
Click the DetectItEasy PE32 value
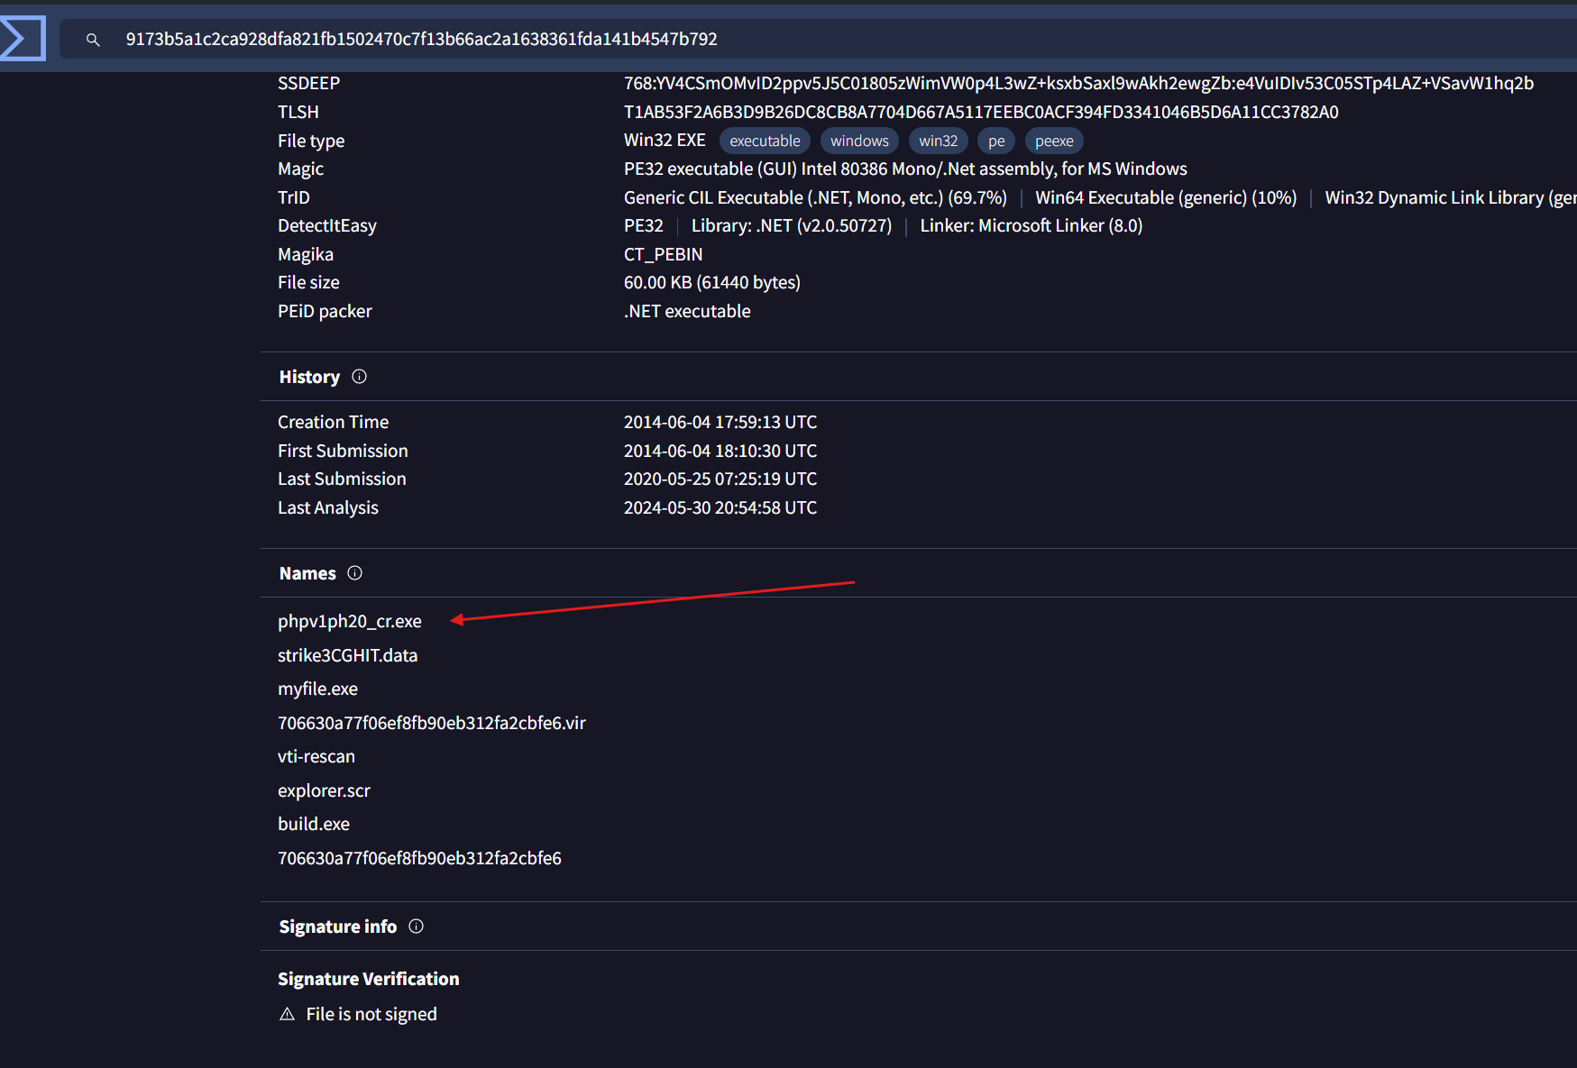pos(644,225)
